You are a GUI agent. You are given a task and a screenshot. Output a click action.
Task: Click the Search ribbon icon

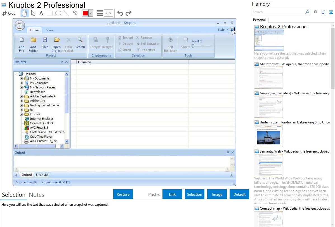(x=80, y=40)
